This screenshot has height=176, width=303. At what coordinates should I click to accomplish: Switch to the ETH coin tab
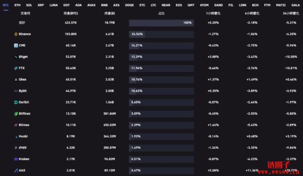(x=17, y=5)
